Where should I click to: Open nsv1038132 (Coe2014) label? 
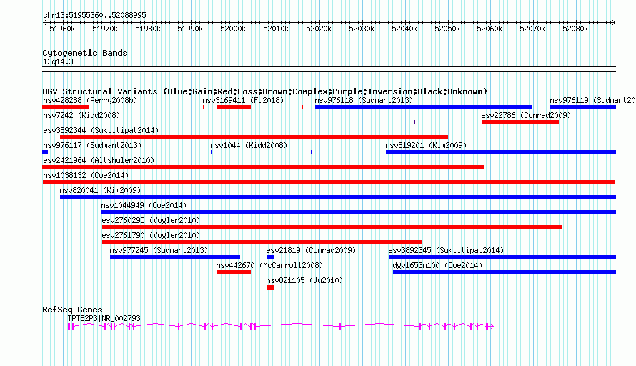[86, 175]
